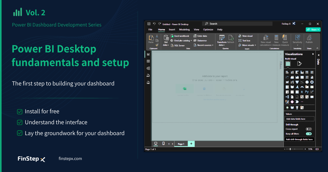Click the Share button
Screen dimensions: 328x172
coord(313,29)
